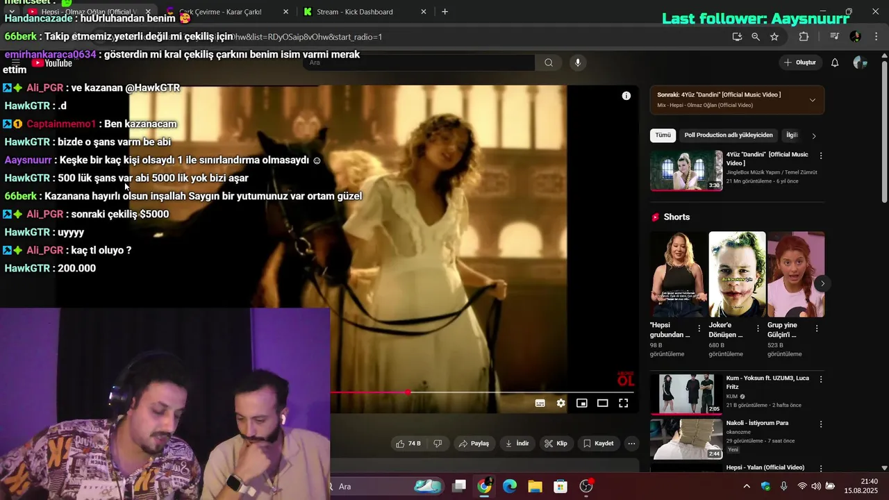The image size is (889, 500).
Task: Open File Explorer from taskbar
Action: (x=535, y=486)
